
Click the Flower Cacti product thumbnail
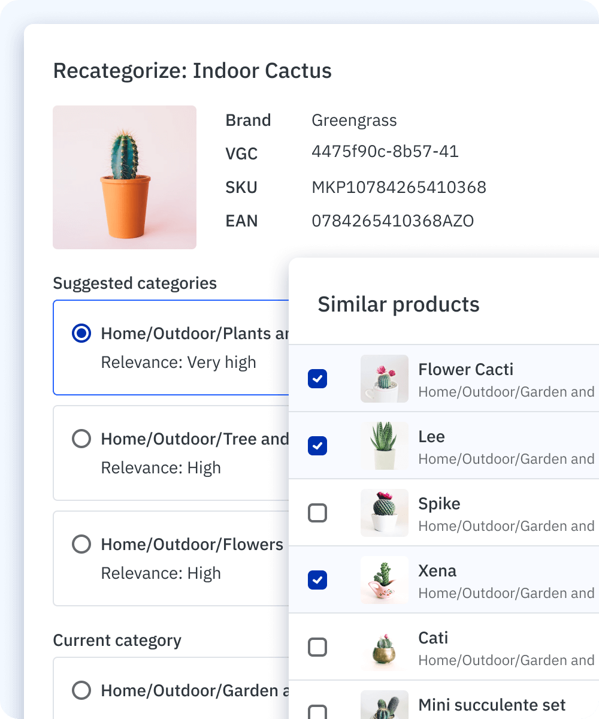click(x=384, y=379)
